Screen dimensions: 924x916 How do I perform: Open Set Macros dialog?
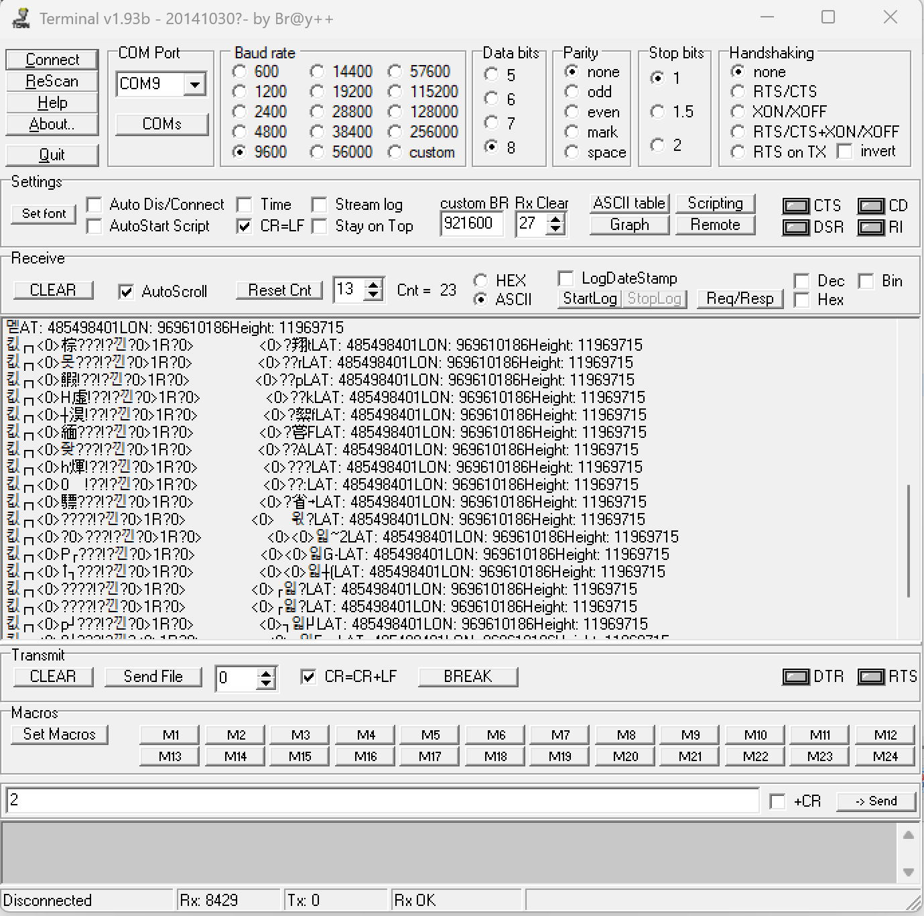60,734
